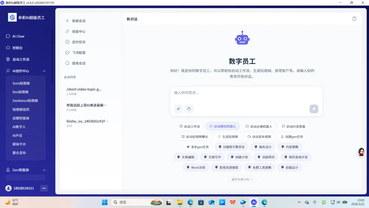Click the 卓积AI超级员工 logo icon
Viewport: 369px width, 208px height.
click(x=12, y=17)
